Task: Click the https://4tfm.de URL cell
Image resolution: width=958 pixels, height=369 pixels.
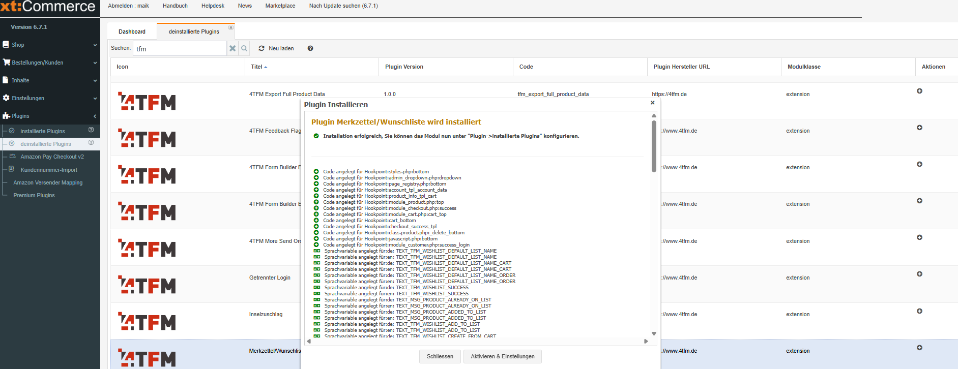Action: (x=669, y=94)
